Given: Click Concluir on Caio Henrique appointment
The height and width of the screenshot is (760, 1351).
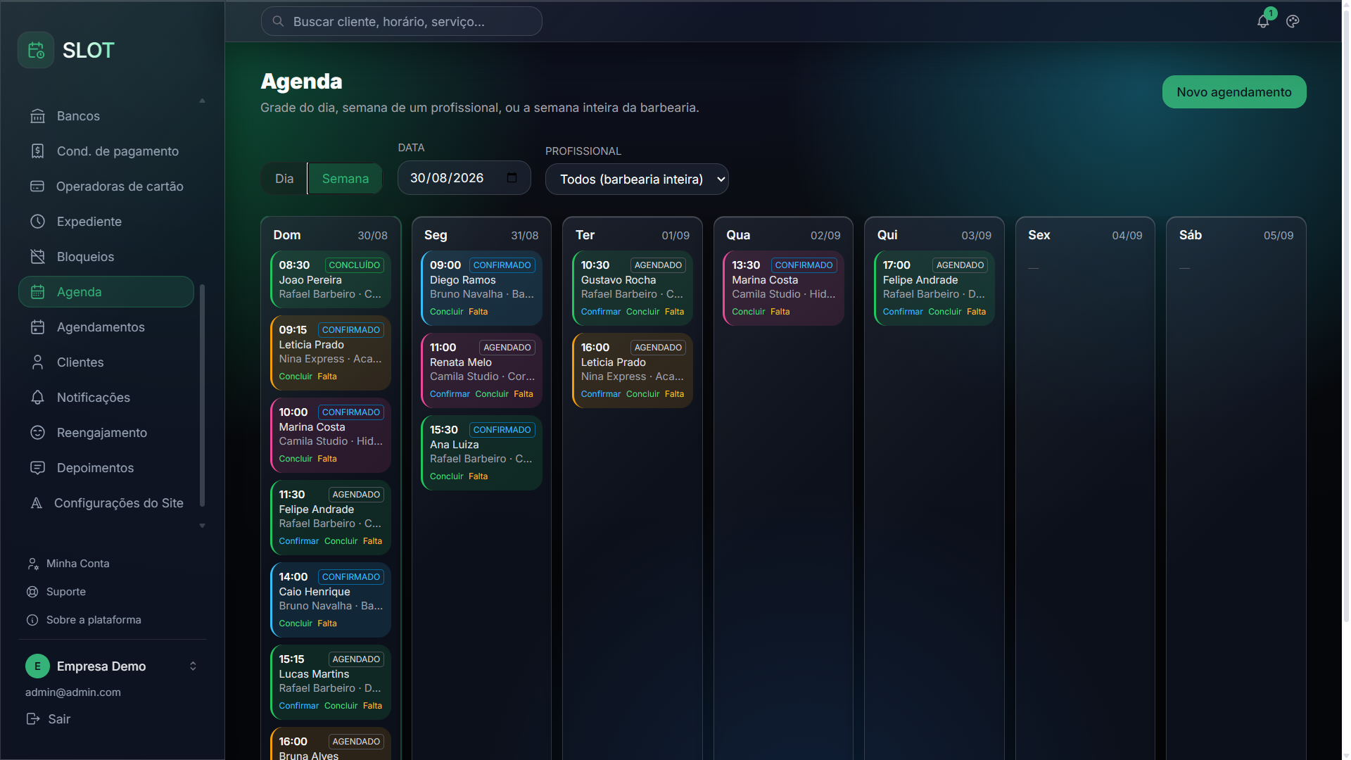Looking at the screenshot, I should tap(296, 623).
